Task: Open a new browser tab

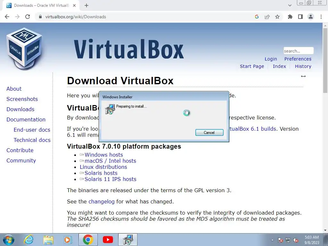Action: coord(86,5)
